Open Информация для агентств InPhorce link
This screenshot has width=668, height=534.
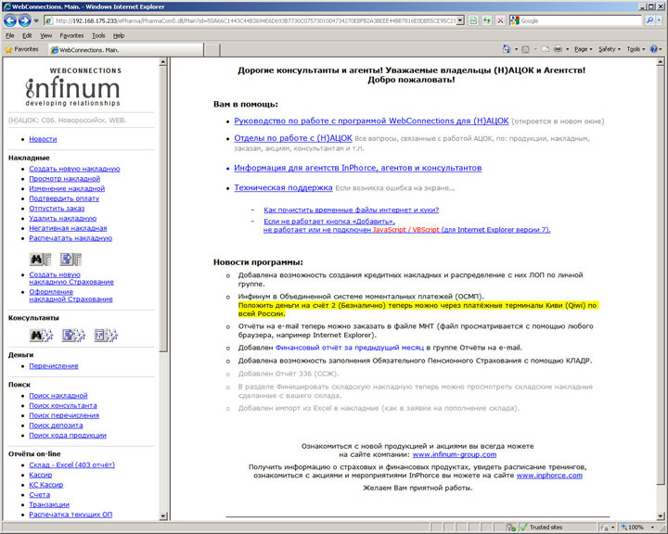pos(357,168)
